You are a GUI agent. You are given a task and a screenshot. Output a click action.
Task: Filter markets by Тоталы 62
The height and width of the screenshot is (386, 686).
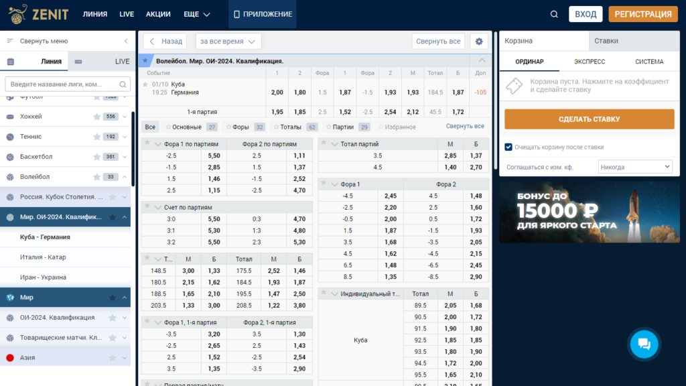point(295,127)
